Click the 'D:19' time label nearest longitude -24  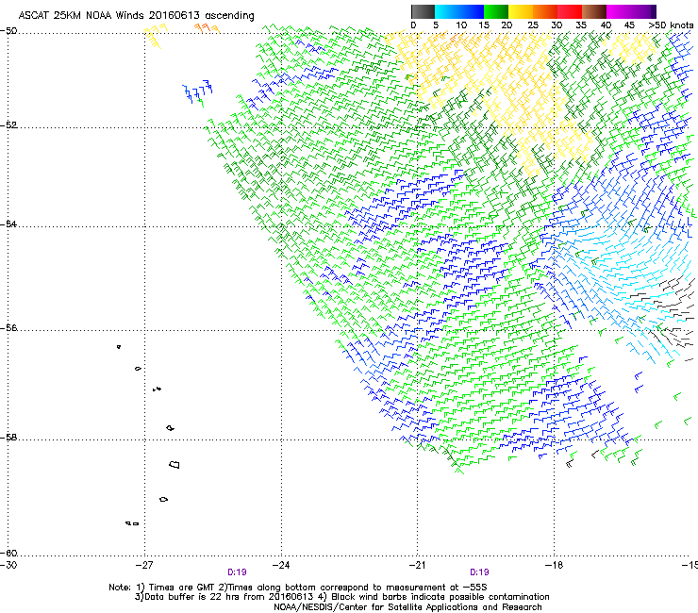coord(237,572)
